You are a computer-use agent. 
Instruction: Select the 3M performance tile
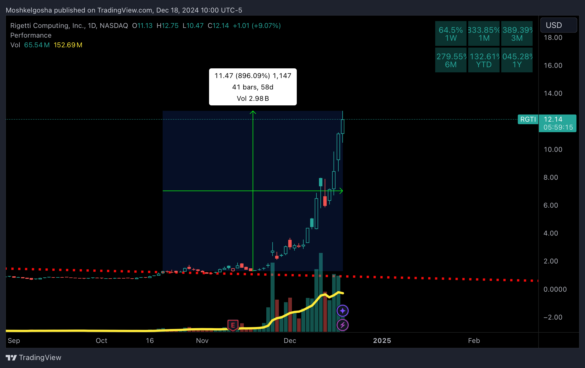(x=517, y=34)
